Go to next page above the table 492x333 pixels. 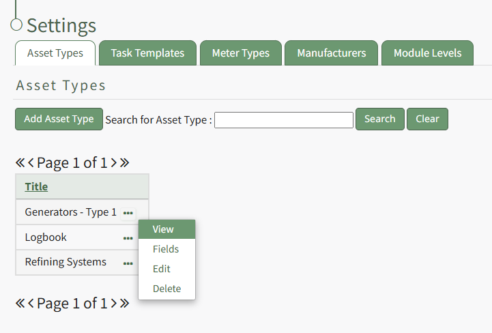114,163
